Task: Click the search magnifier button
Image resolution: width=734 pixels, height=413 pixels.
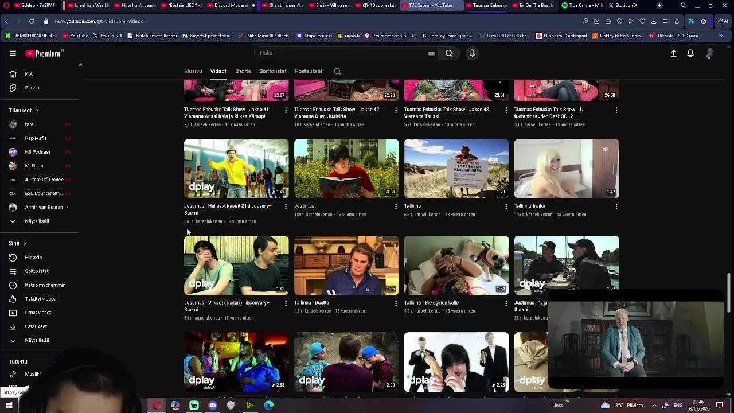Action: 449,53
